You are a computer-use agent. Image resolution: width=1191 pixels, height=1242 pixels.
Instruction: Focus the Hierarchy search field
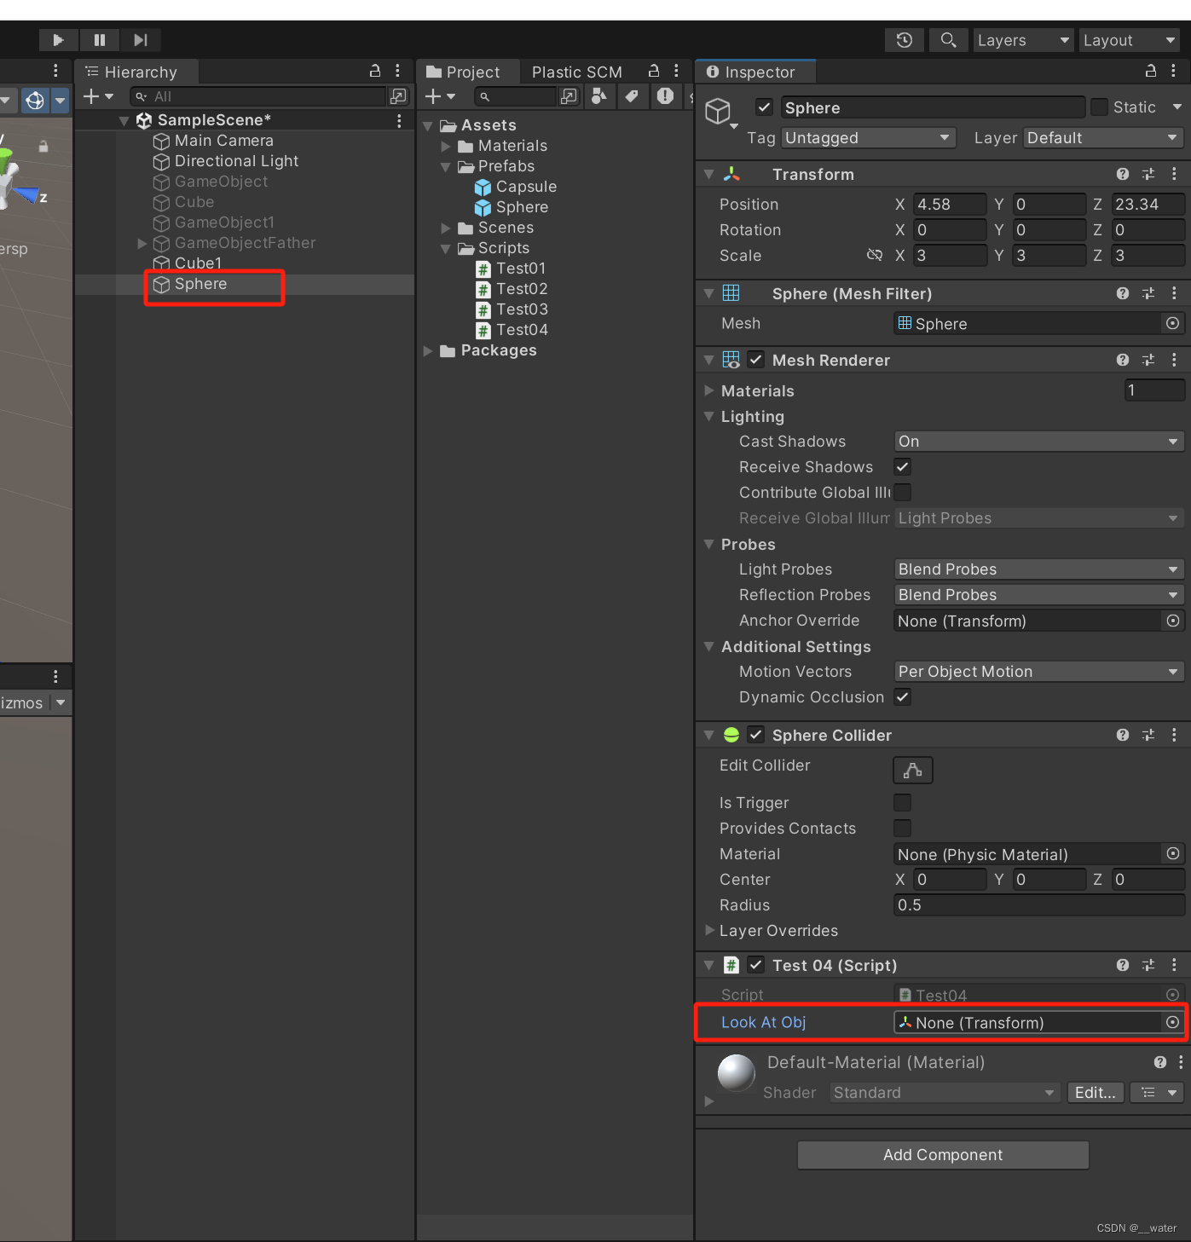click(259, 97)
